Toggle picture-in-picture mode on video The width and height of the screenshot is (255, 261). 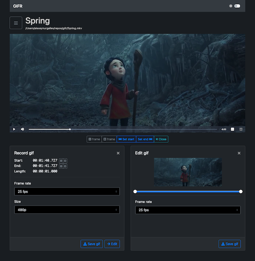click(232, 129)
